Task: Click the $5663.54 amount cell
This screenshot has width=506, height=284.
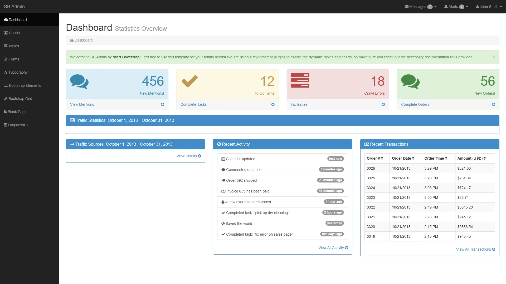Action: coord(475,227)
